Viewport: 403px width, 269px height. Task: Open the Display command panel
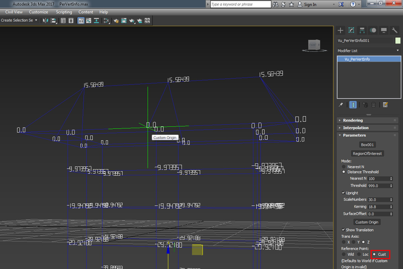pyautogui.click(x=384, y=30)
